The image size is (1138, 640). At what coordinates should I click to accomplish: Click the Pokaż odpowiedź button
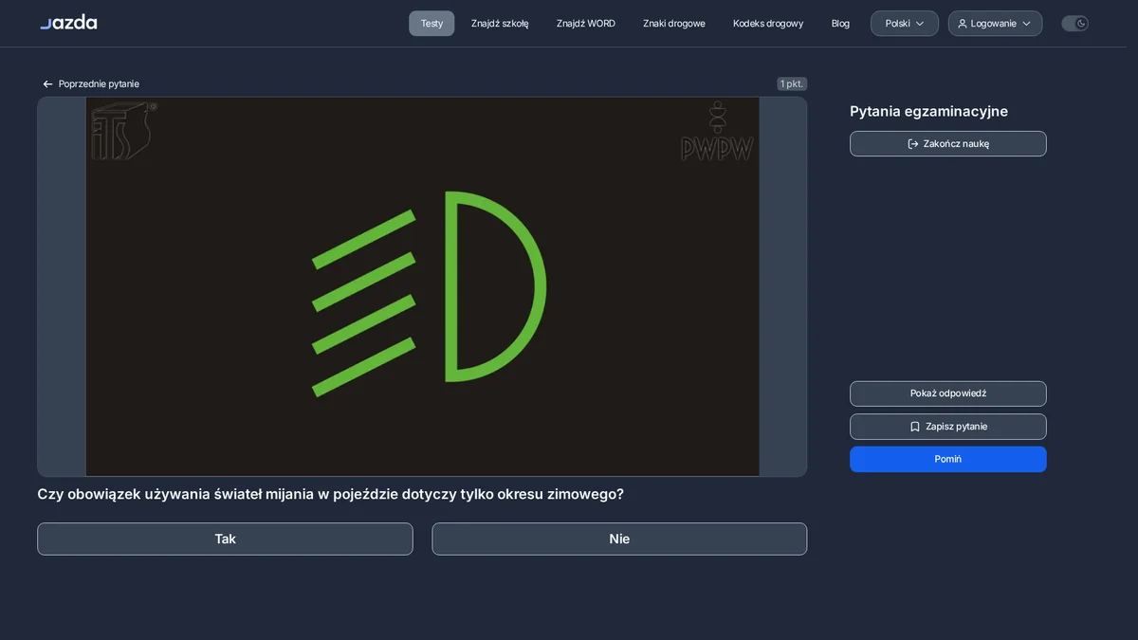click(948, 393)
